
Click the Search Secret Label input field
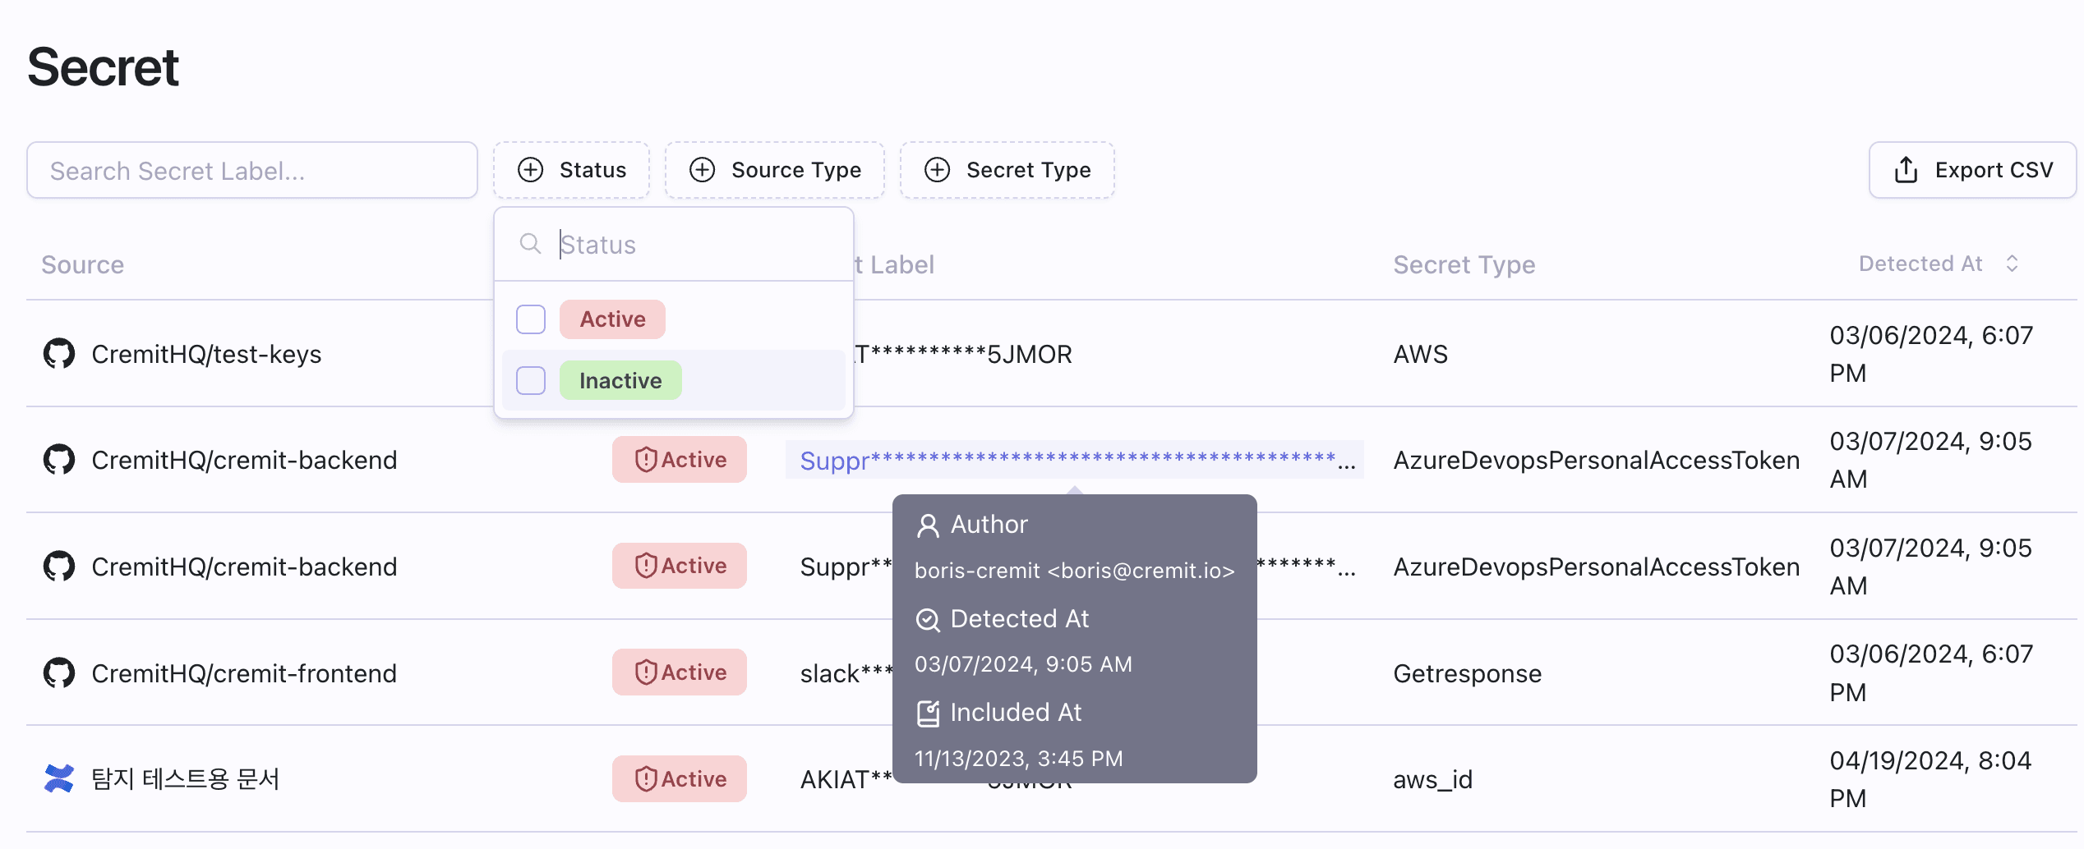click(251, 170)
